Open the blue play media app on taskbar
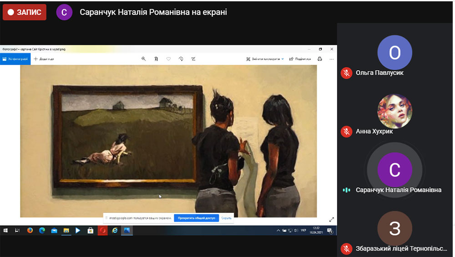 coord(78,231)
